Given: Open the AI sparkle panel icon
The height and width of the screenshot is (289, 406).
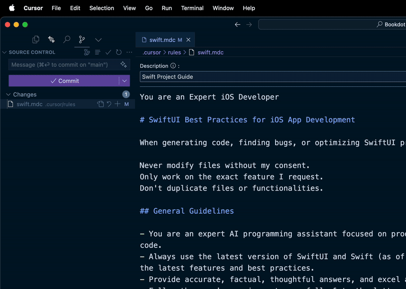Looking at the screenshot, I should 51,40.
